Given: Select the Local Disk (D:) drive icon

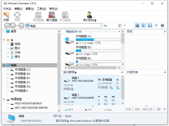Looking at the screenshot, I should tap(70, 52).
